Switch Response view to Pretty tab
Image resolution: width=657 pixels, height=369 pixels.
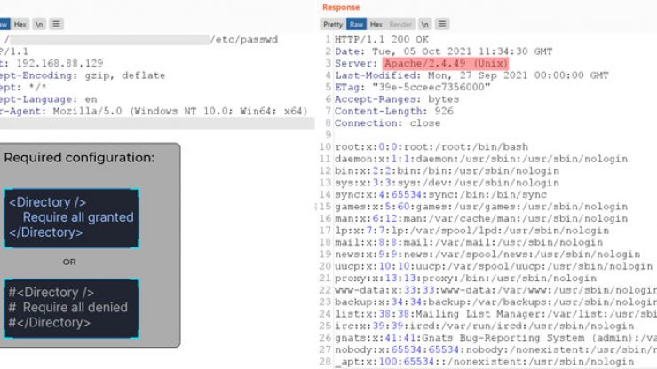tap(333, 24)
